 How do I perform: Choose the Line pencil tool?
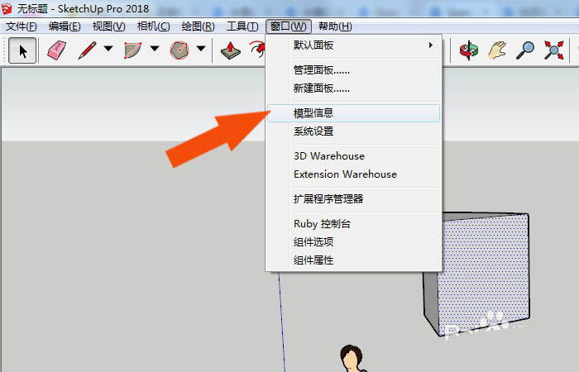pos(87,50)
